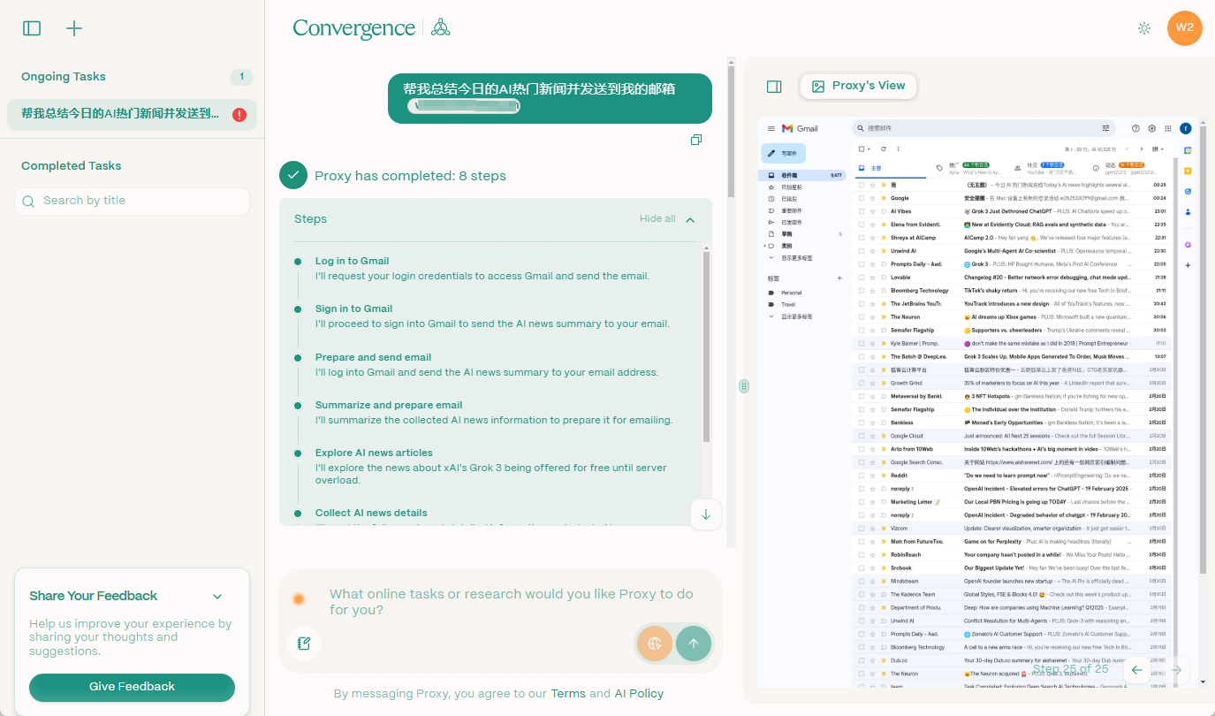Go to previous step arrow in Proxy's View
The height and width of the screenshot is (716, 1215).
(1137, 670)
